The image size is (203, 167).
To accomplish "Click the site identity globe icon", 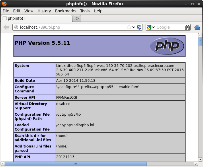I will pos(16,27).
